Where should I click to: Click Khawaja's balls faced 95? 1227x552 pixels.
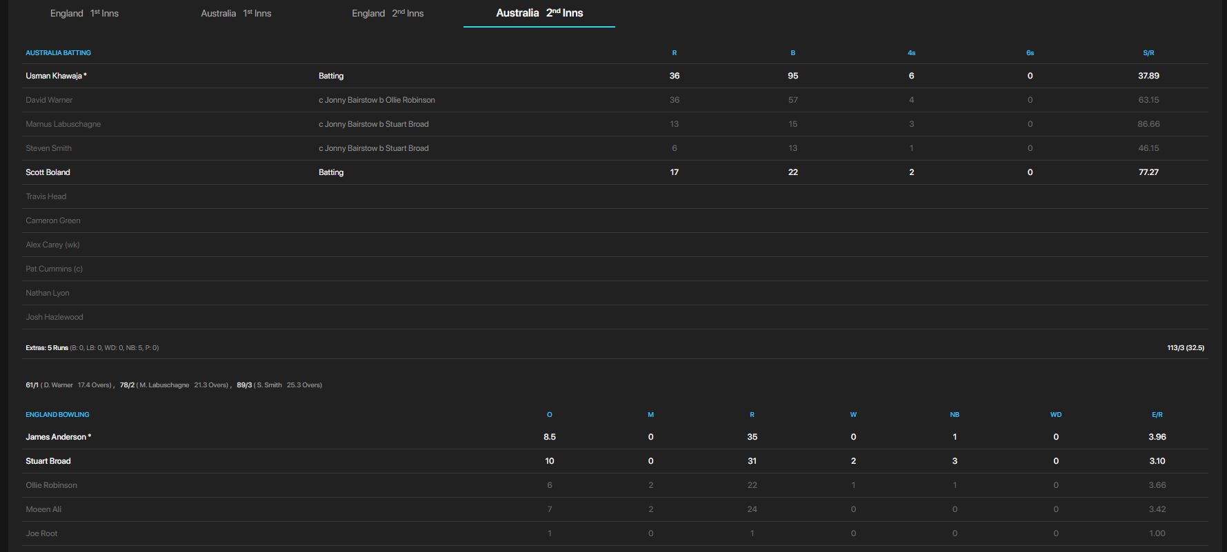click(x=793, y=76)
